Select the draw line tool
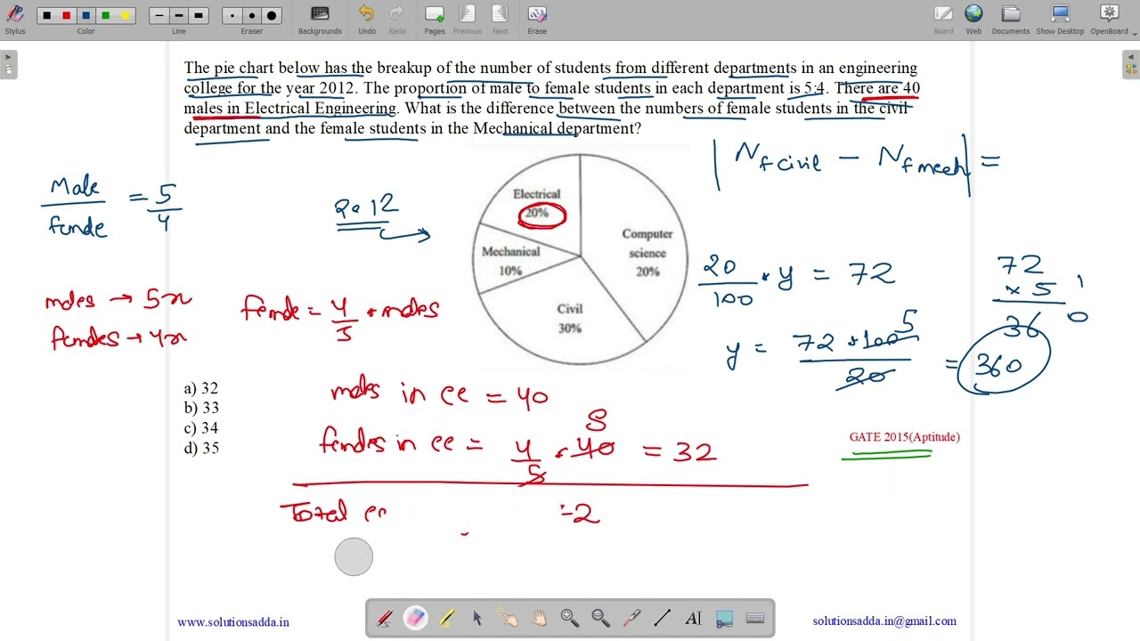The height and width of the screenshot is (641, 1140). coord(663,618)
